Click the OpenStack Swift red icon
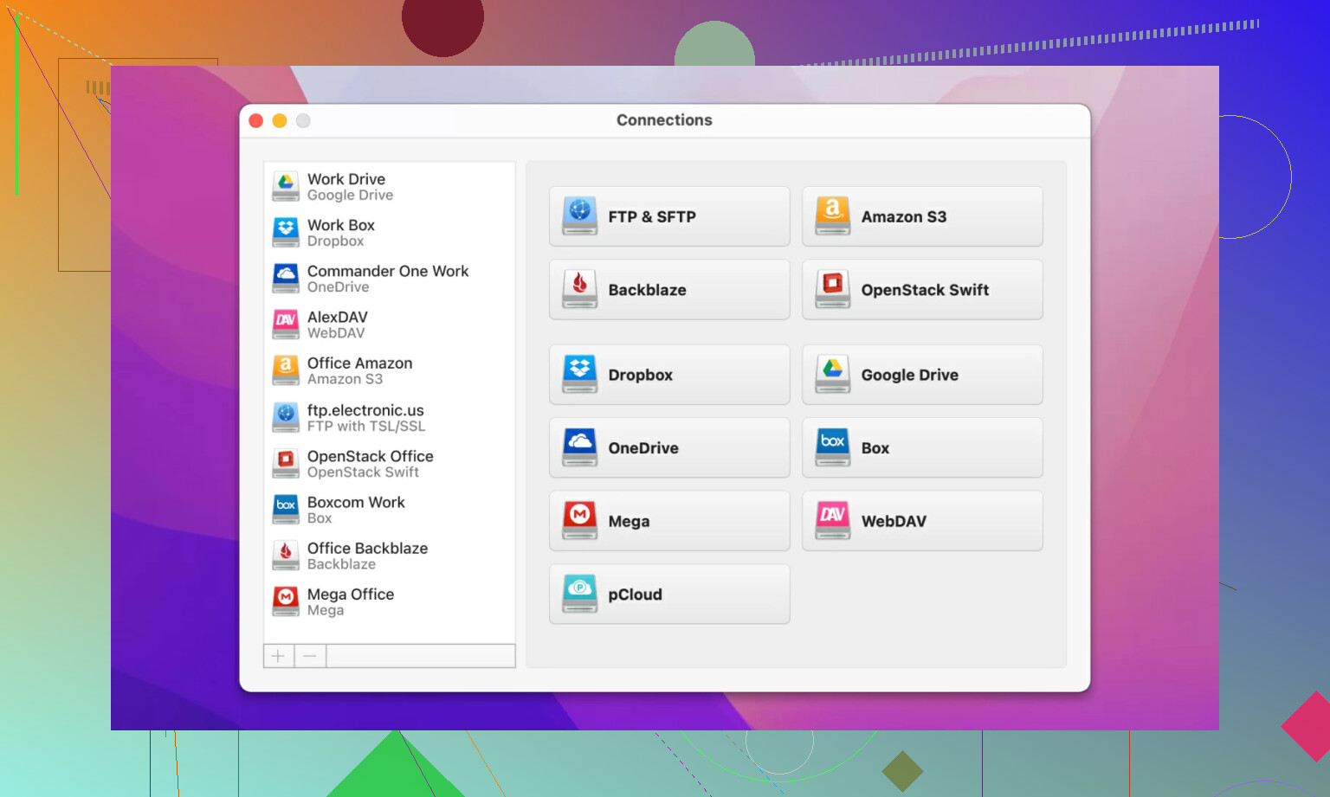 click(x=832, y=289)
